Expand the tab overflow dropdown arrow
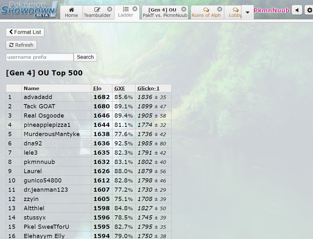This screenshot has height=239, width=313. [247, 12]
